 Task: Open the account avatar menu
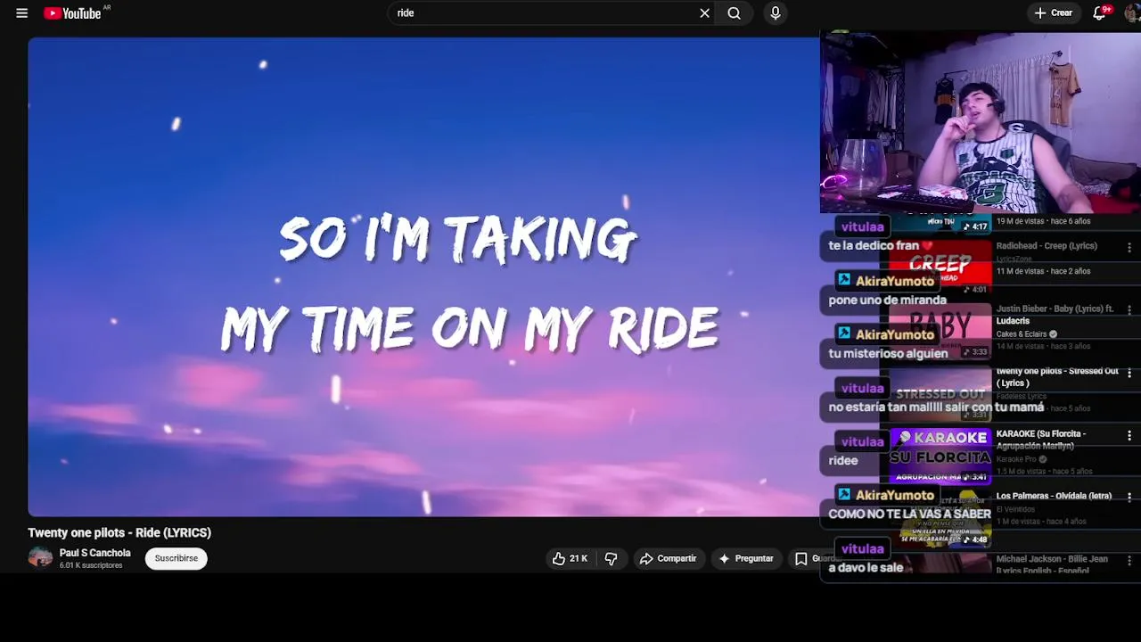pyautogui.click(x=1132, y=13)
